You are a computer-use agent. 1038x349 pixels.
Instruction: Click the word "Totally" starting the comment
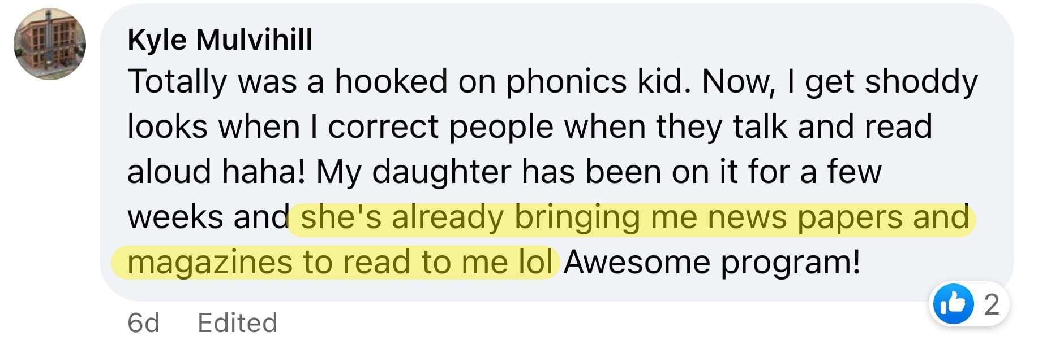(x=177, y=82)
